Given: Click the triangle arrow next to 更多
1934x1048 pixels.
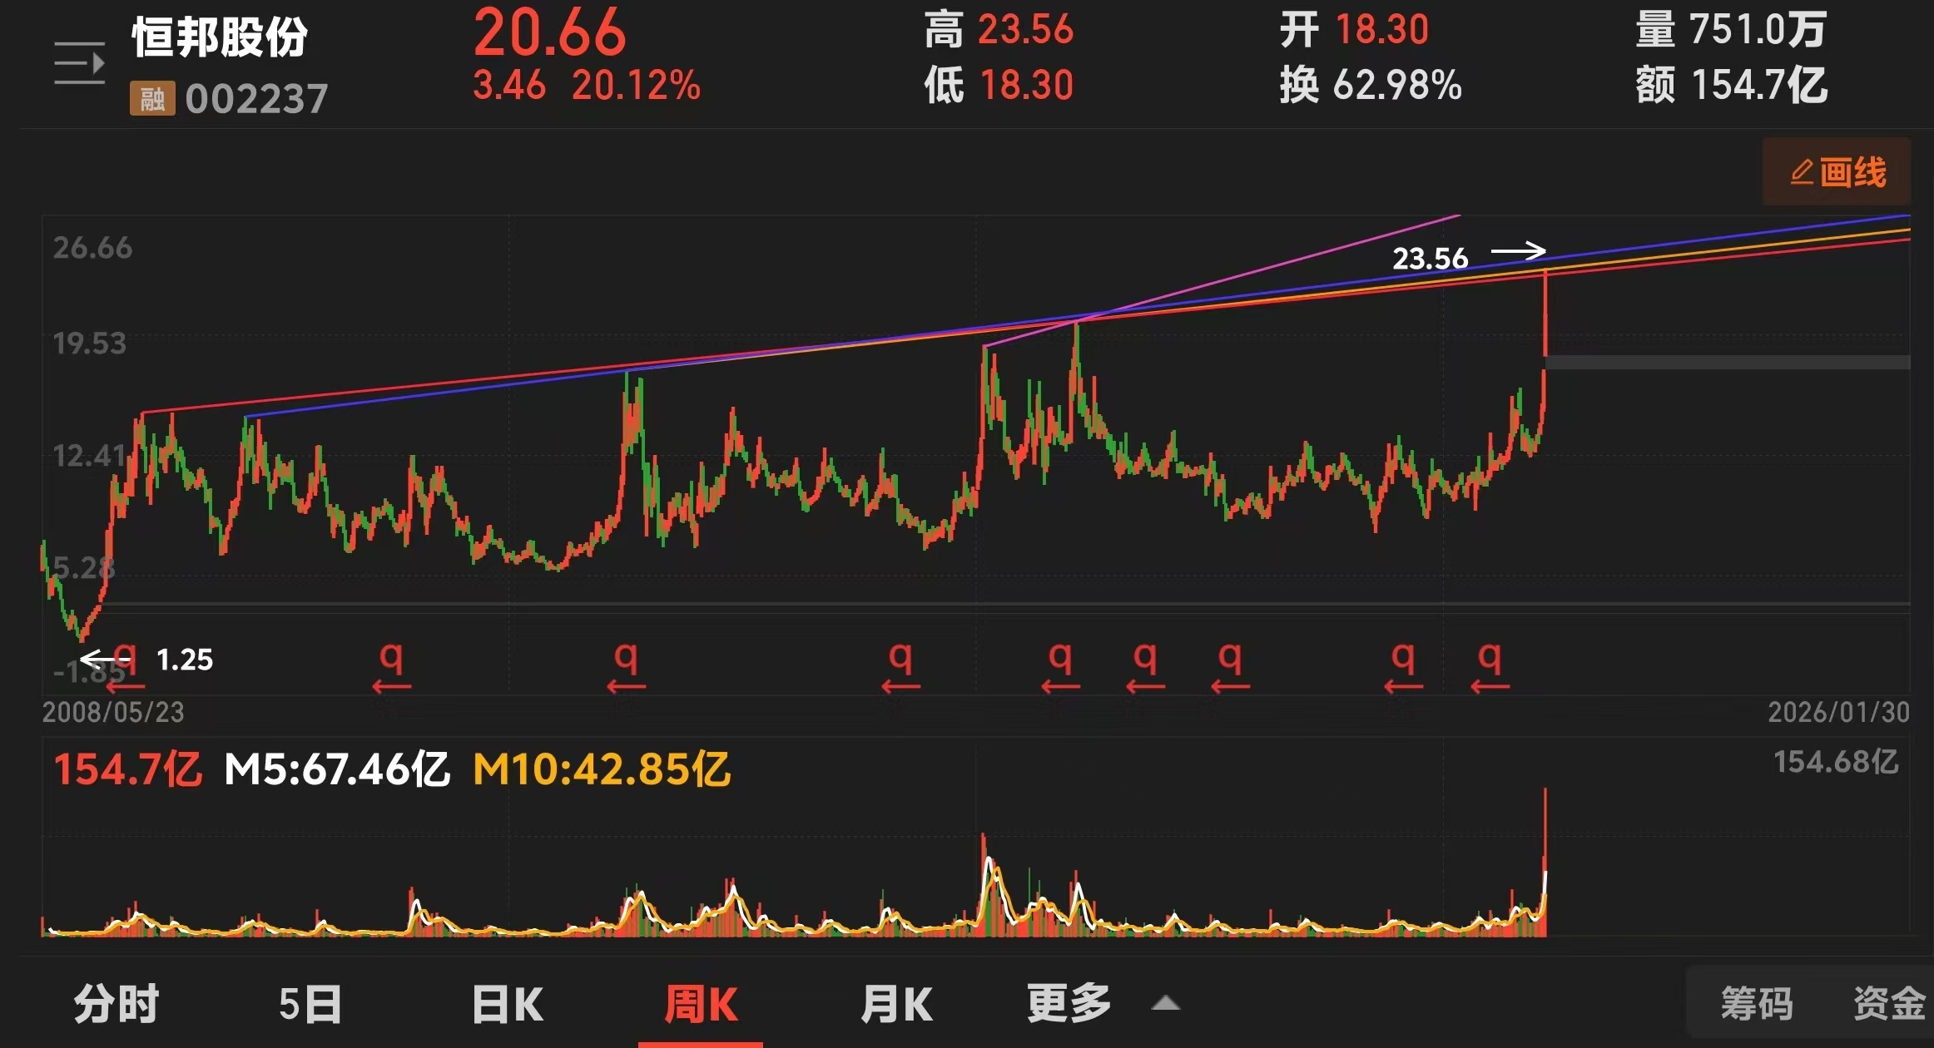Looking at the screenshot, I should [x=1166, y=1003].
